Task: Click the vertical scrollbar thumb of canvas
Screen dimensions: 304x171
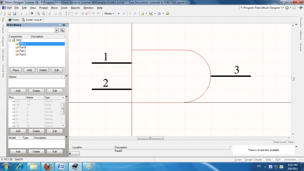Action: tap(293, 79)
